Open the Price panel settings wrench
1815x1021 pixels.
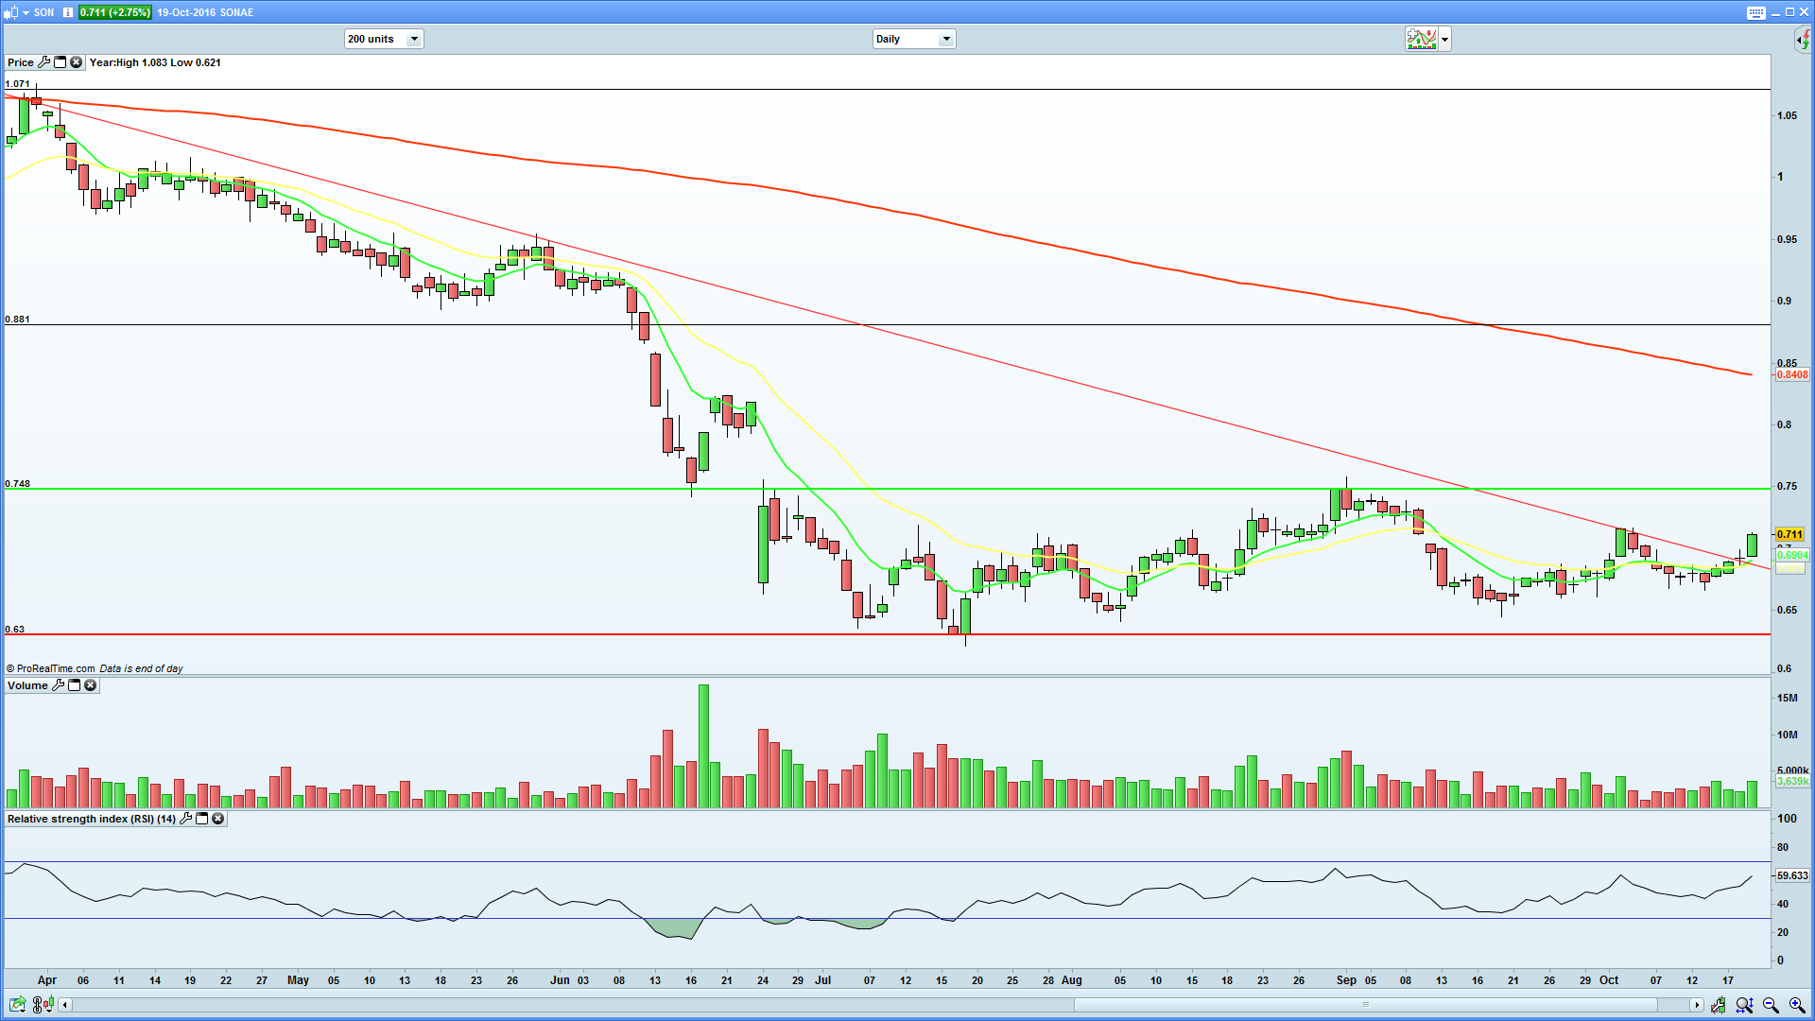[43, 62]
